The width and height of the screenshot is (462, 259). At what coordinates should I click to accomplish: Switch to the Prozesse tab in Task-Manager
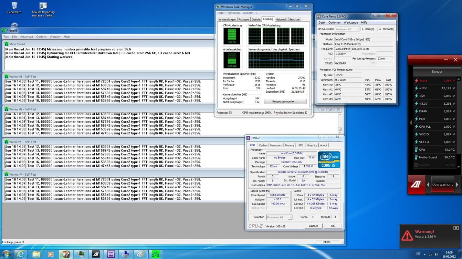[x=243, y=20]
